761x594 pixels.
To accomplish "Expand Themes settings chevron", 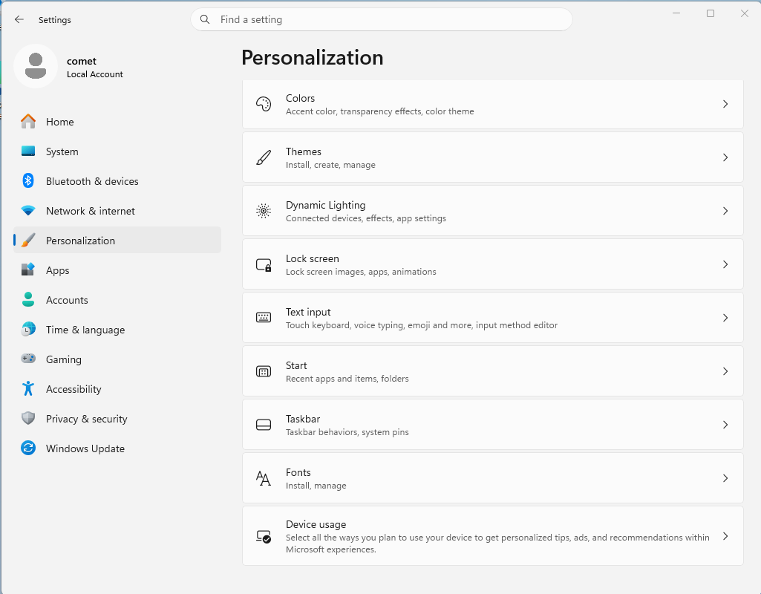I will tap(725, 157).
